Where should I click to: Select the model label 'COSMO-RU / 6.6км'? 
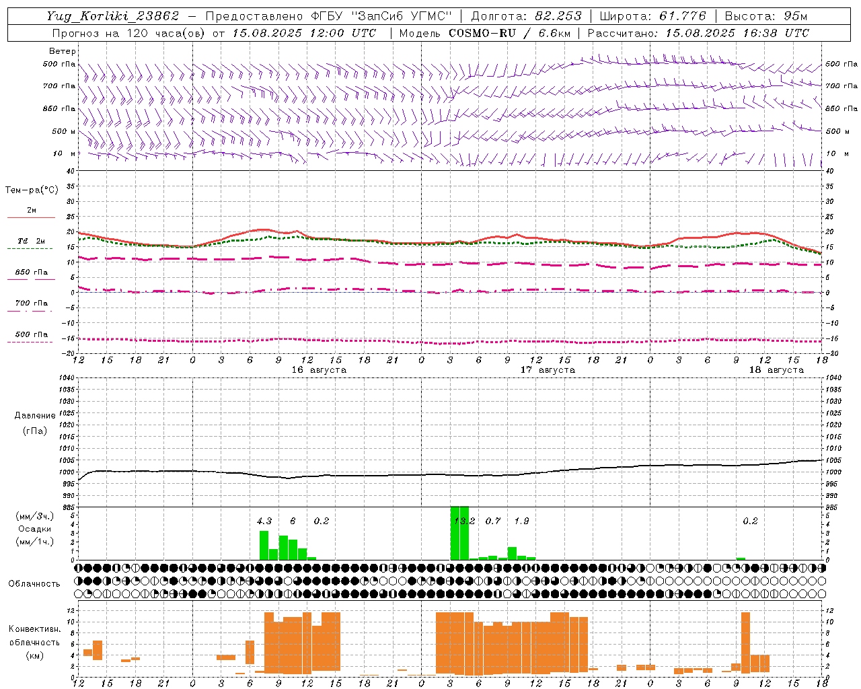pos(510,33)
